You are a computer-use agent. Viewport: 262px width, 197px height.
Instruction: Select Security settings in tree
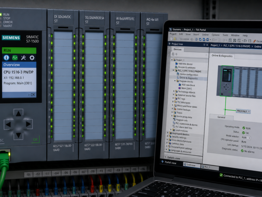[179, 137]
